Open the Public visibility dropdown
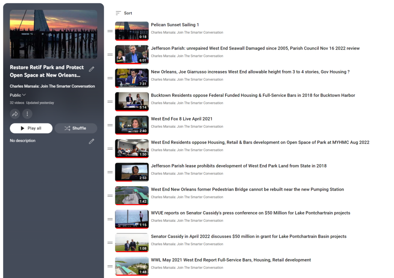This screenshot has width=394, height=278. [18, 95]
